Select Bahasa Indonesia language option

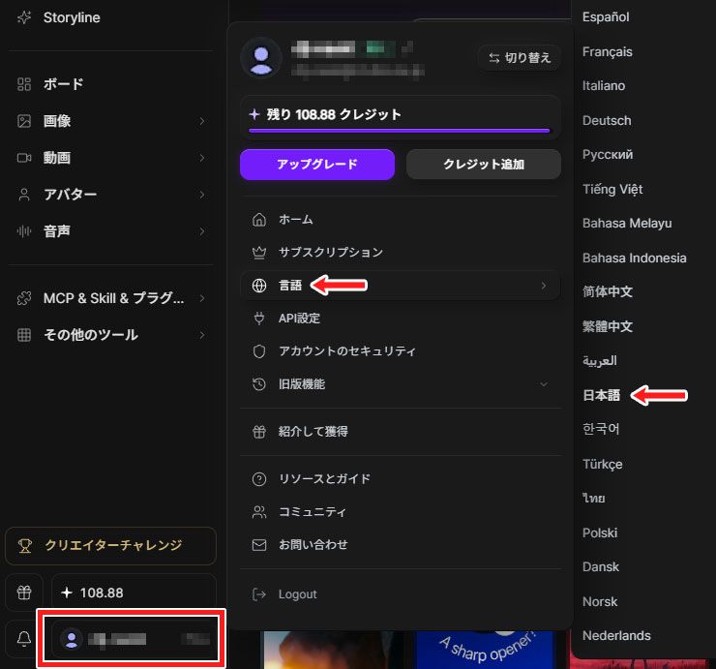pyautogui.click(x=635, y=258)
